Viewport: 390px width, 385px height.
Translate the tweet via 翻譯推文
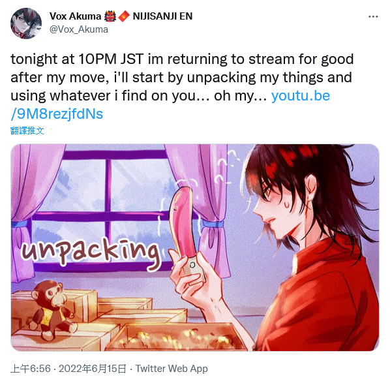[x=27, y=131]
